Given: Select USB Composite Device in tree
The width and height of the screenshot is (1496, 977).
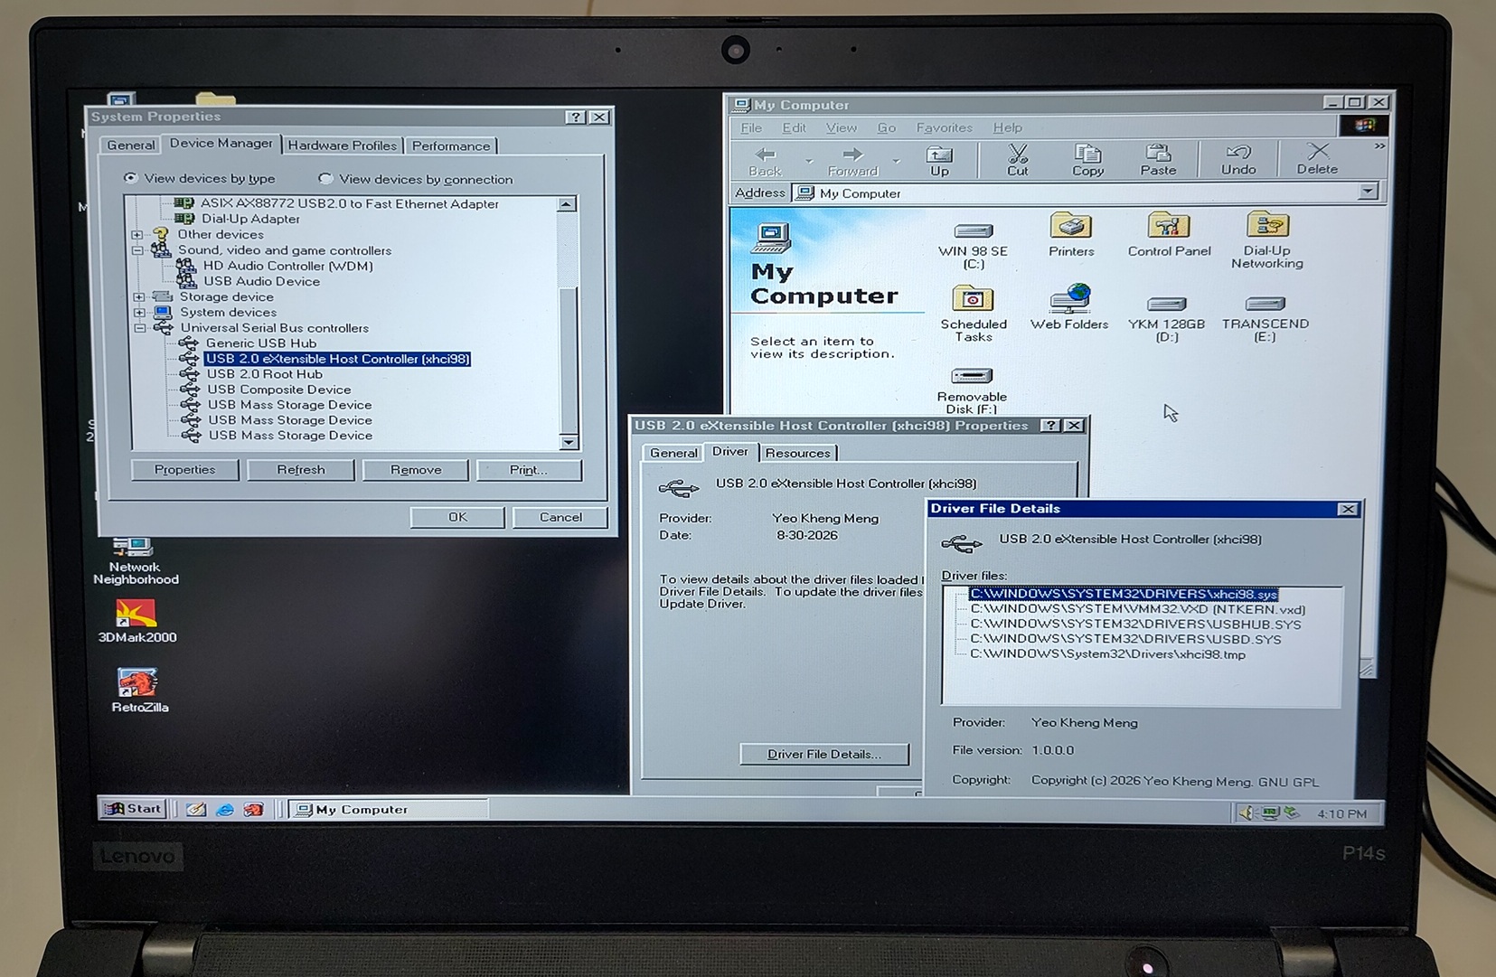Looking at the screenshot, I should click(x=278, y=390).
